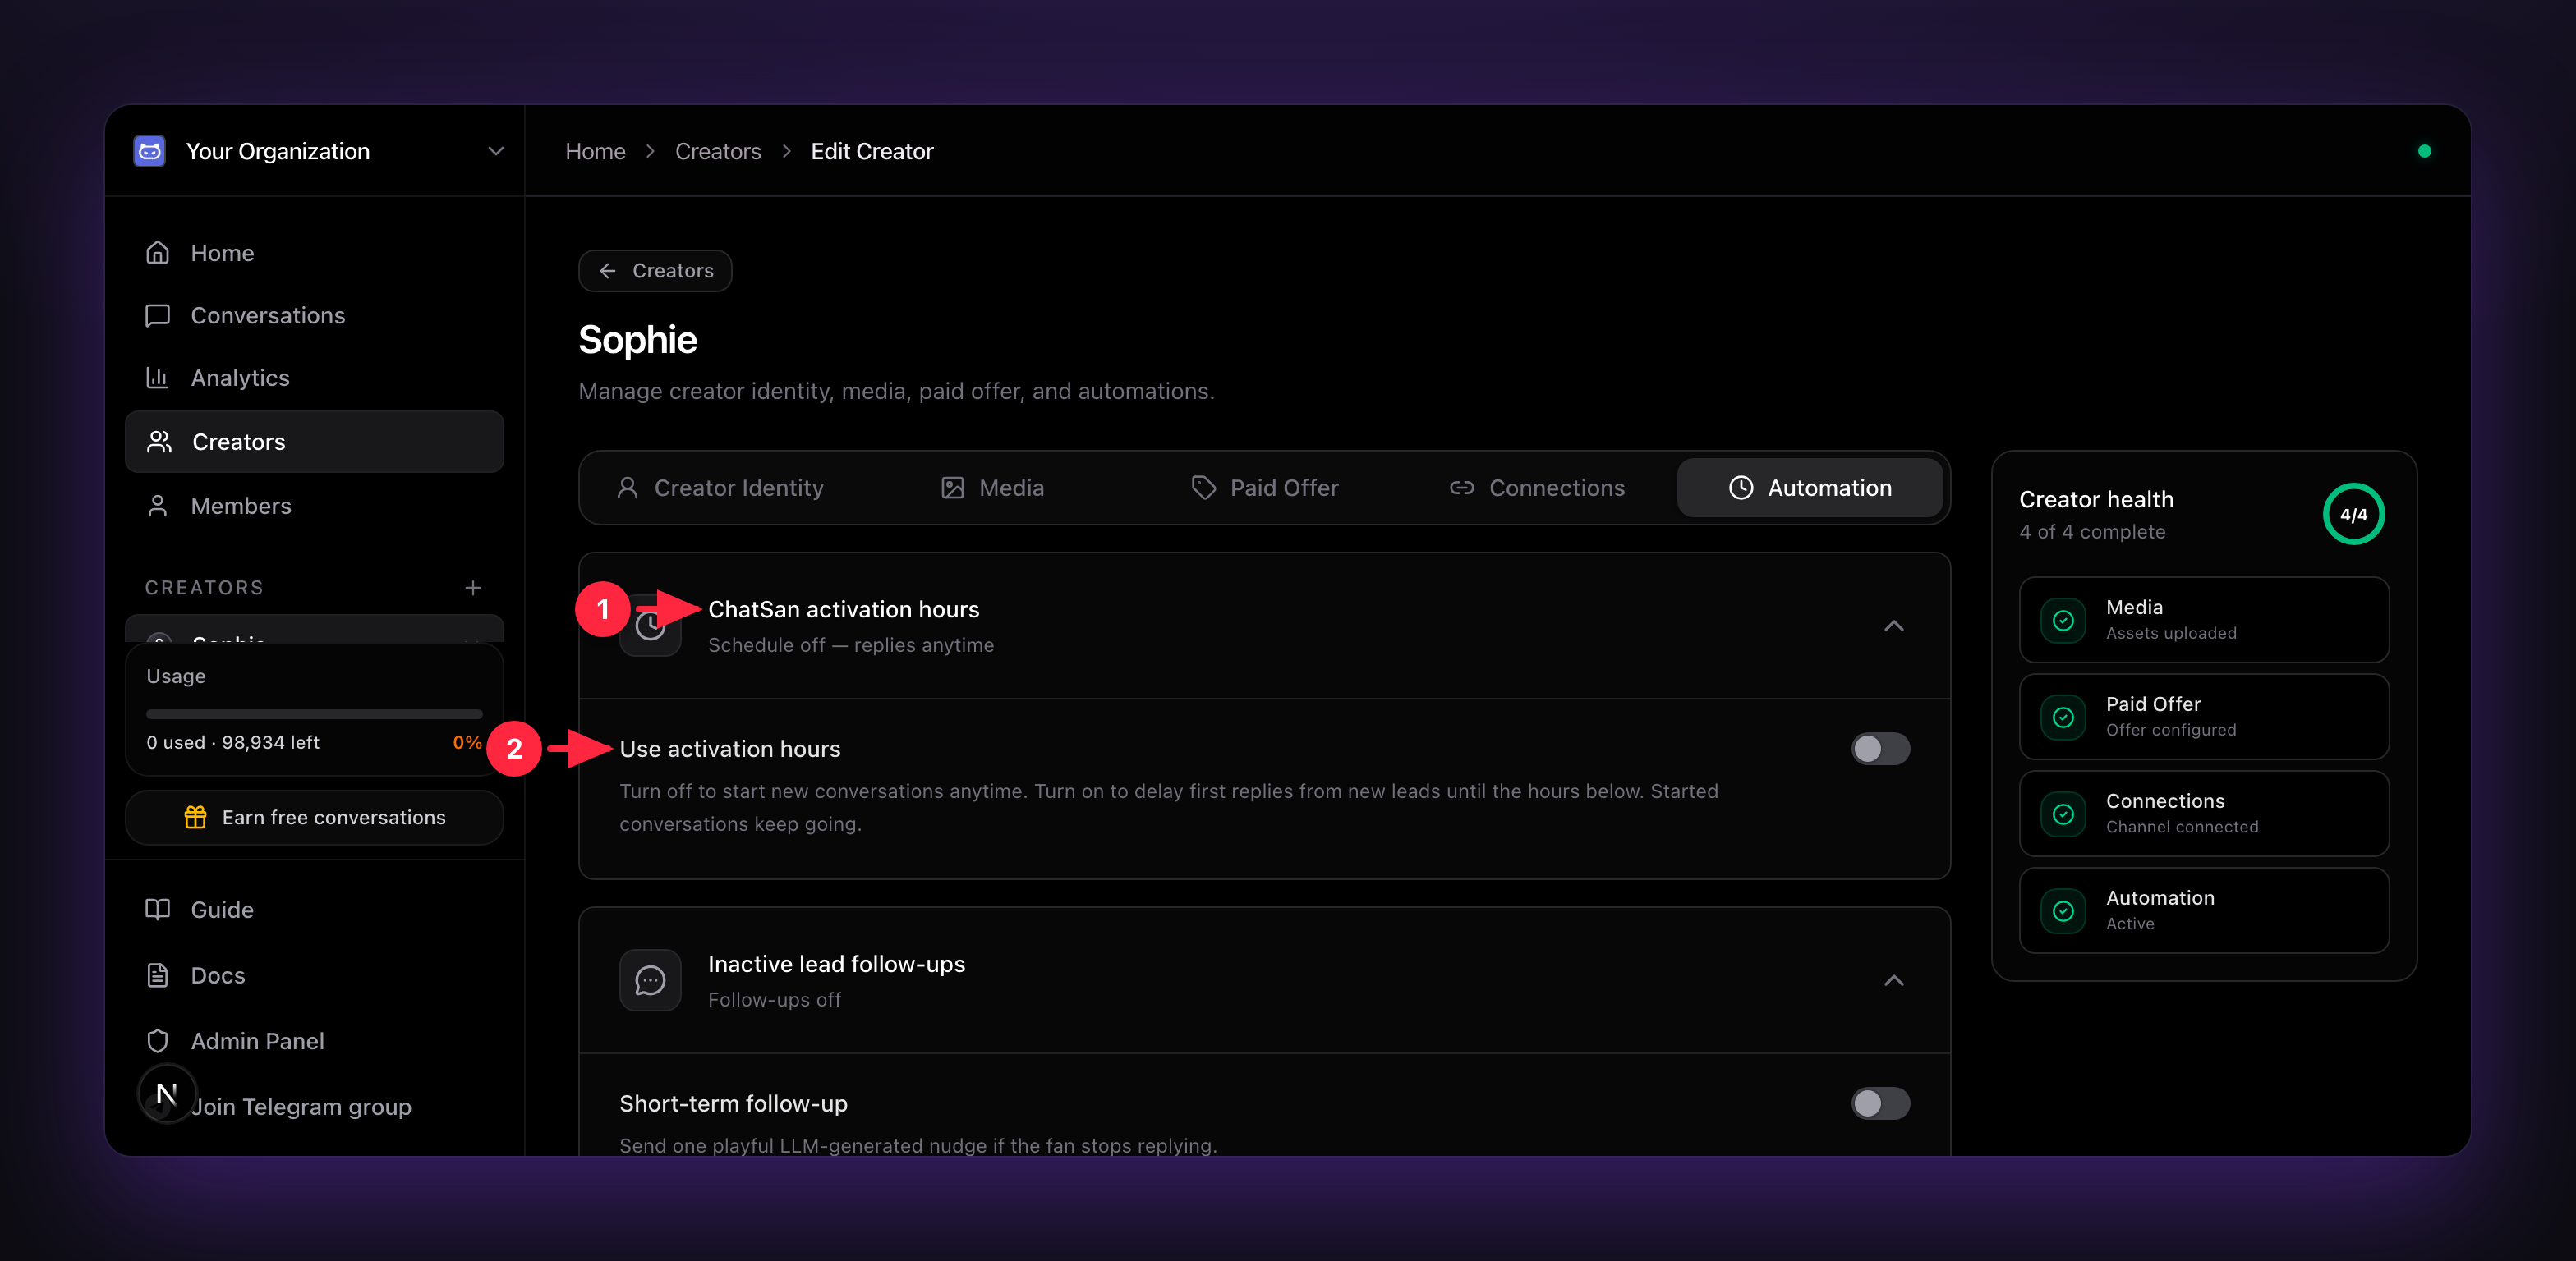2576x1261 pixels.
Task: Switch to the Media tab
Action: 993,488
